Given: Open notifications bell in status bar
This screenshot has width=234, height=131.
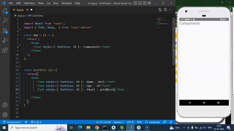Looking at the screenshot, I should [x=171, y=122].
